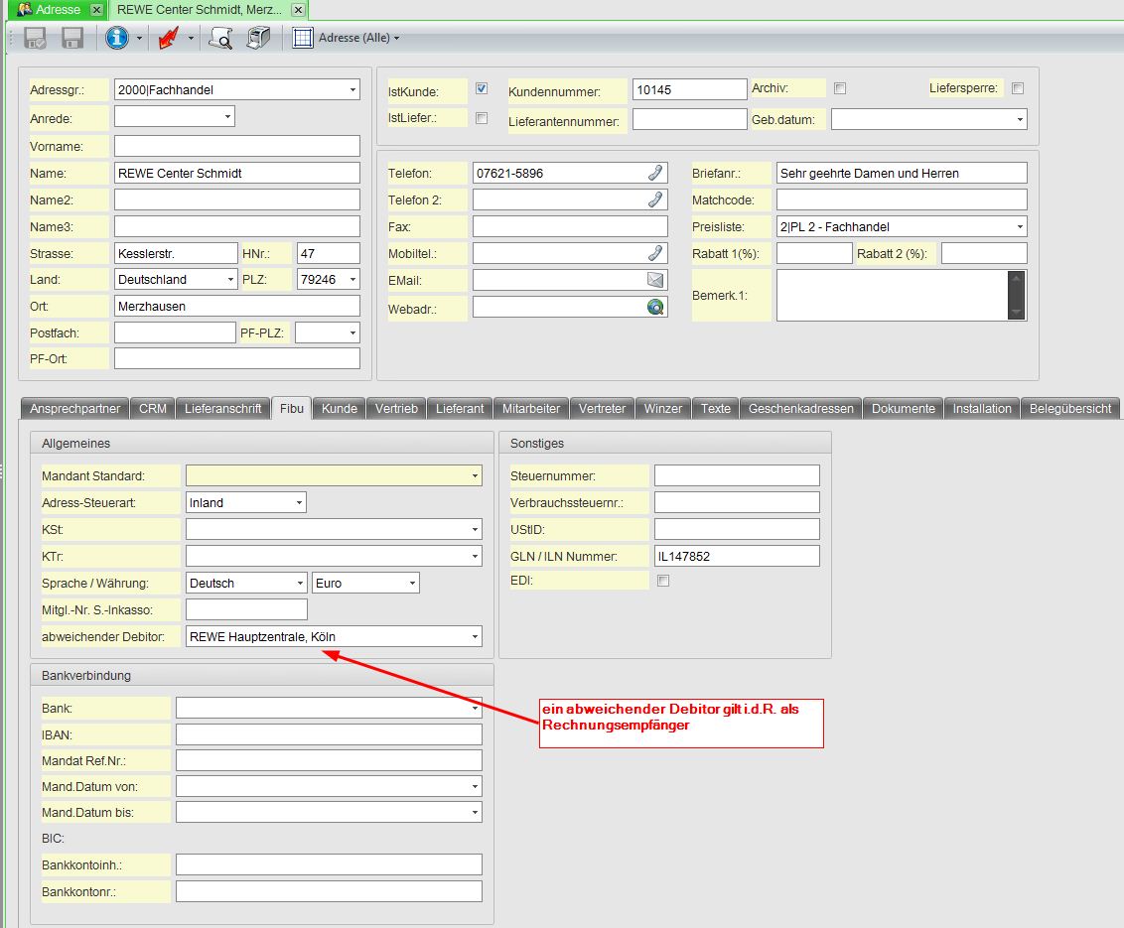Switch to the Lieferanschrift tab
Image resolution: width=1124 pixels, height=928 pixels.
223,409
